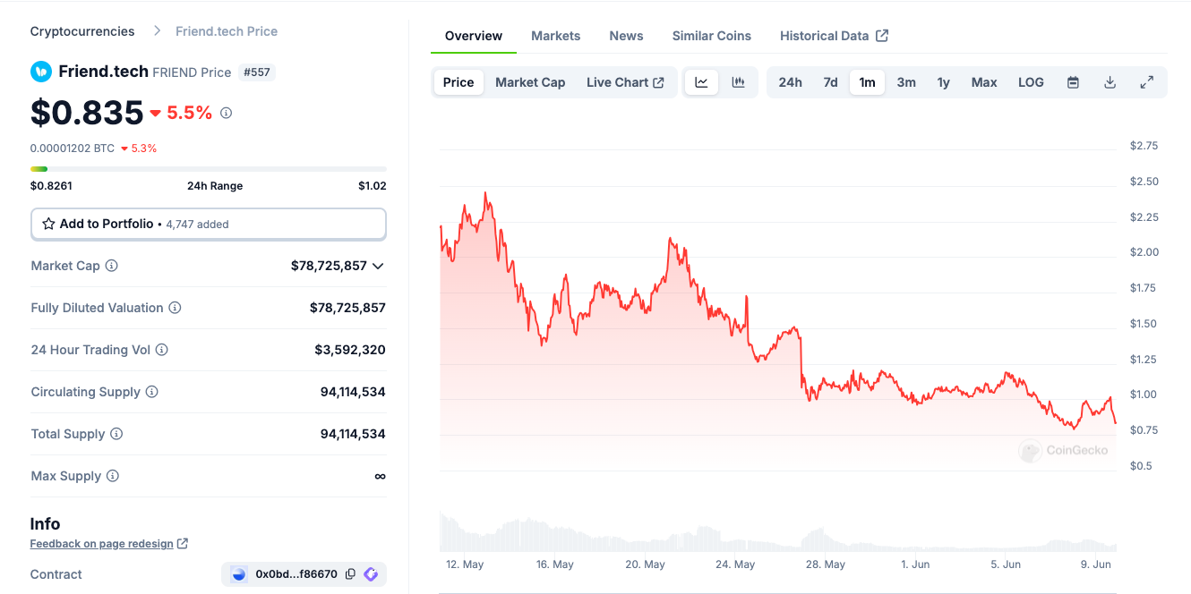Viewport: 1191px width, 594px height.
Task: Set chart range to 7d
Action: coord(830,82)
